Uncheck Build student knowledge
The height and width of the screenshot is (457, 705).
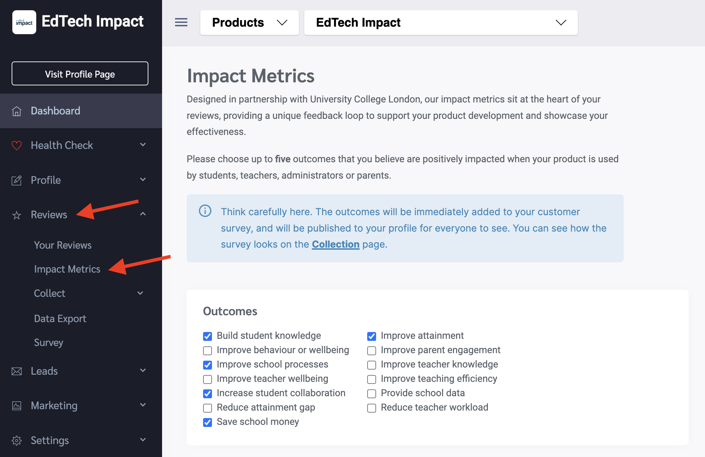(x=208, y=336)
